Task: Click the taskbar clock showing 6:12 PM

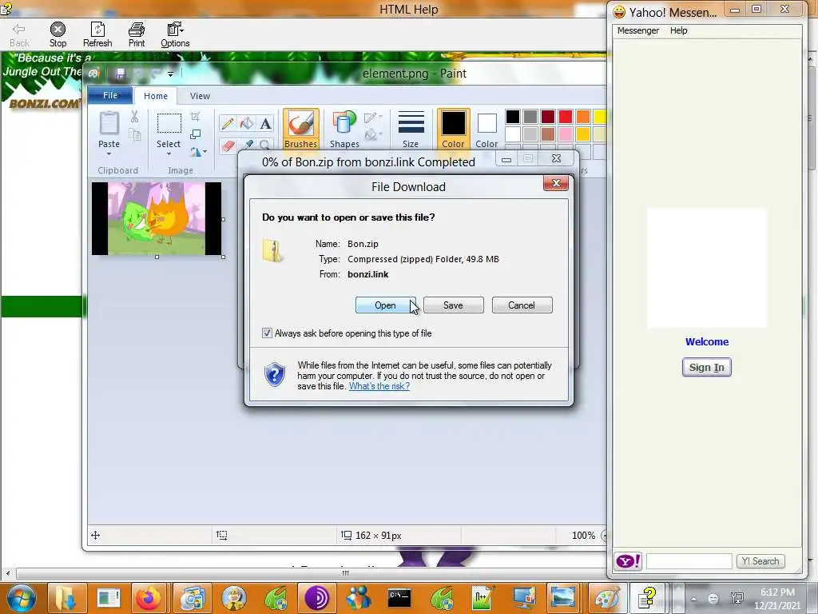Action: pos(776,598)
